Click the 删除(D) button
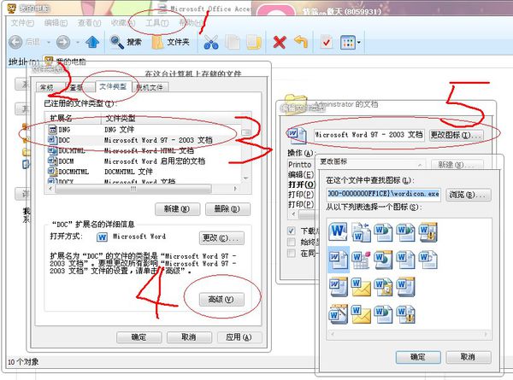The image size is (513, 380). pyautogui.click(x=227, y=209)
